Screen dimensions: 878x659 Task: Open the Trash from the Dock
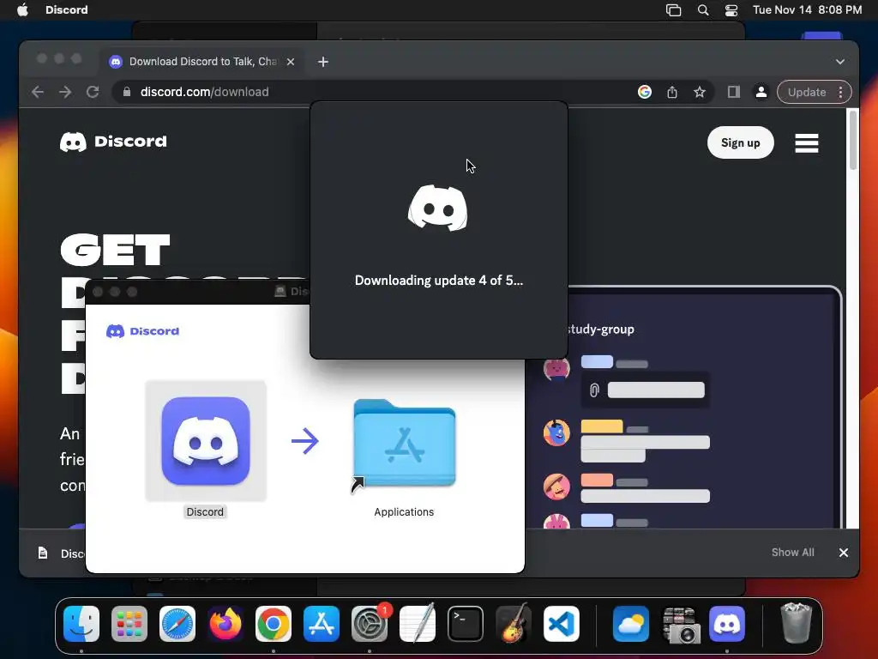coord(796,623)
